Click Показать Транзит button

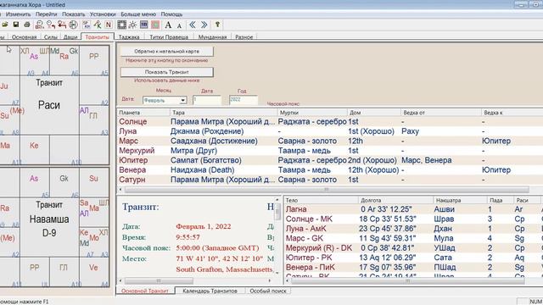[166, 72]
